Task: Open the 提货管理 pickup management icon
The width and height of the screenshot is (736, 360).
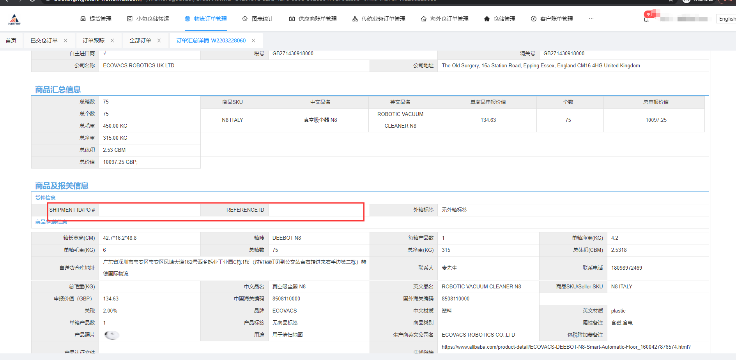Action: pos(96,18)
